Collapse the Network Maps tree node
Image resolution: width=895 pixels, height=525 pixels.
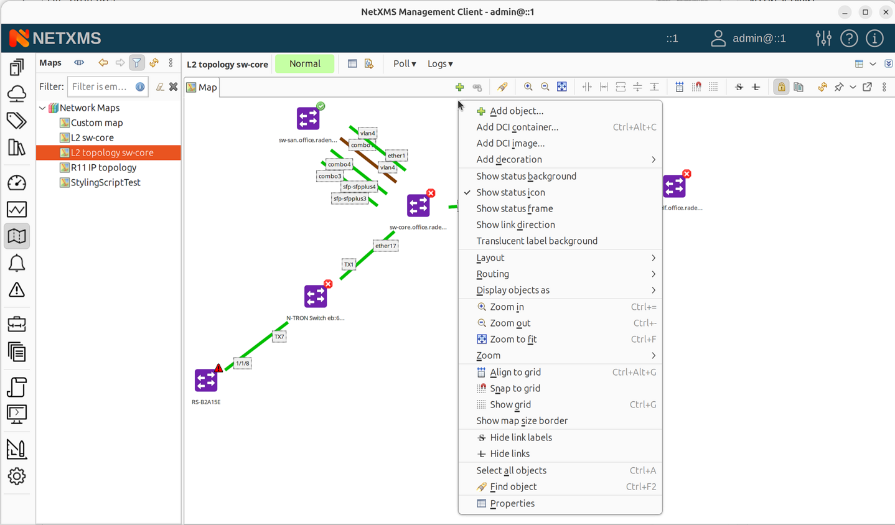tap(42, 108)
